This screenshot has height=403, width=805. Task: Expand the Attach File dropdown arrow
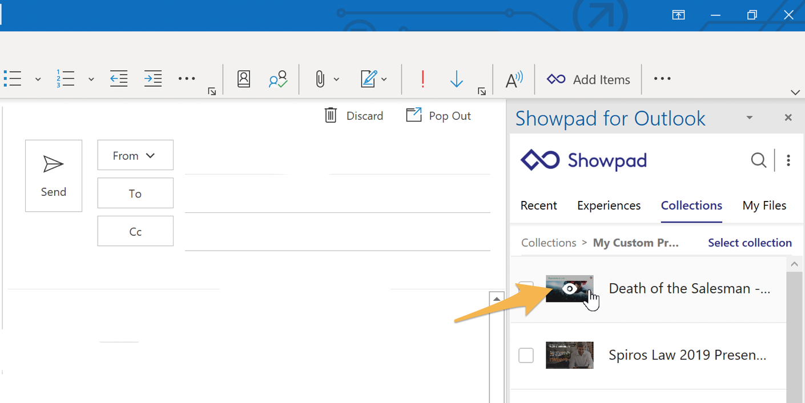(x=336, y=79)
